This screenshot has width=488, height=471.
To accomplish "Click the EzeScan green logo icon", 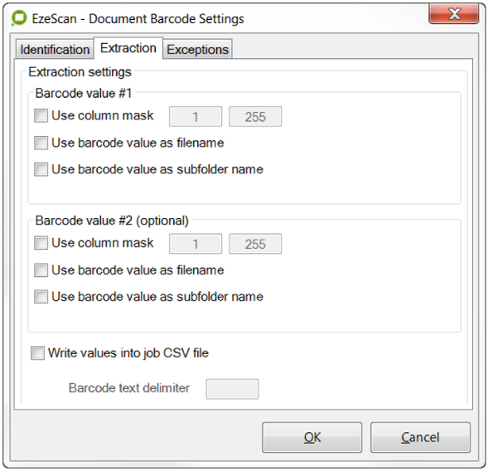I will click(x=19, y=18).
